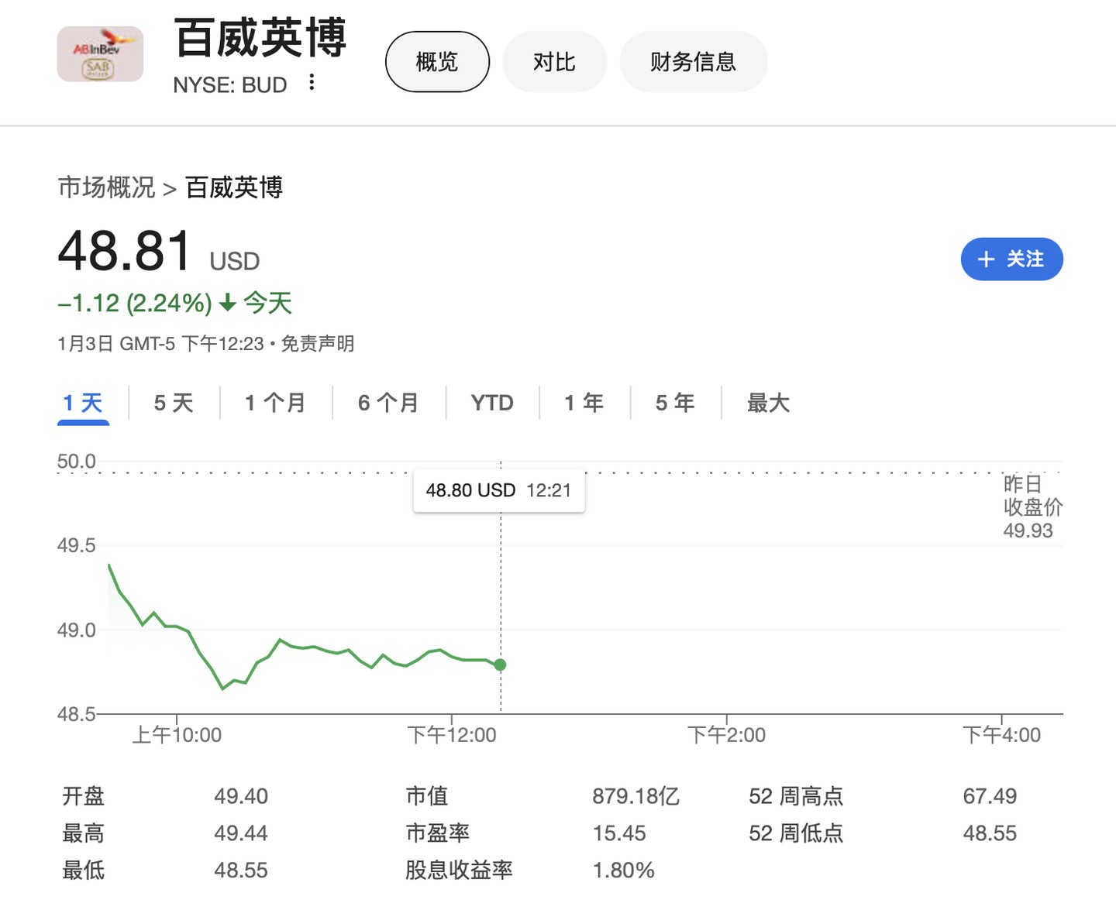The image size is (1116, 910).
Task: Open the 财务信息 financials tab
Action: click(693, 62)
